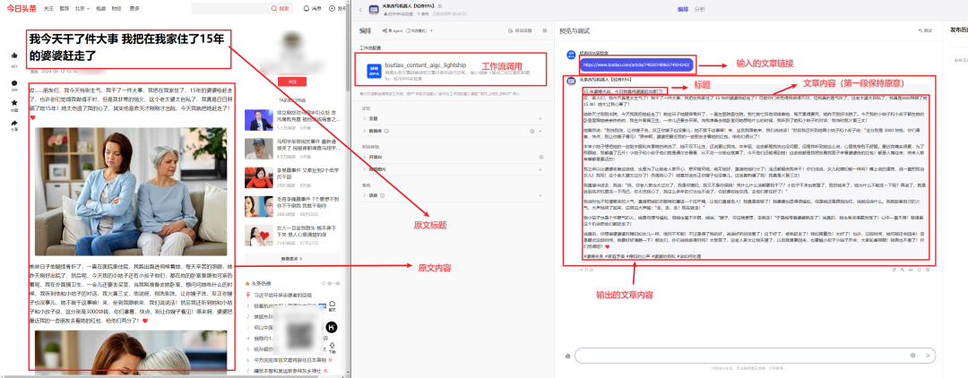This screenshot has width=968, height=378.
Task: Open the 推荐 nav tab
Action: pyautogui.click(x=65, y=9)
